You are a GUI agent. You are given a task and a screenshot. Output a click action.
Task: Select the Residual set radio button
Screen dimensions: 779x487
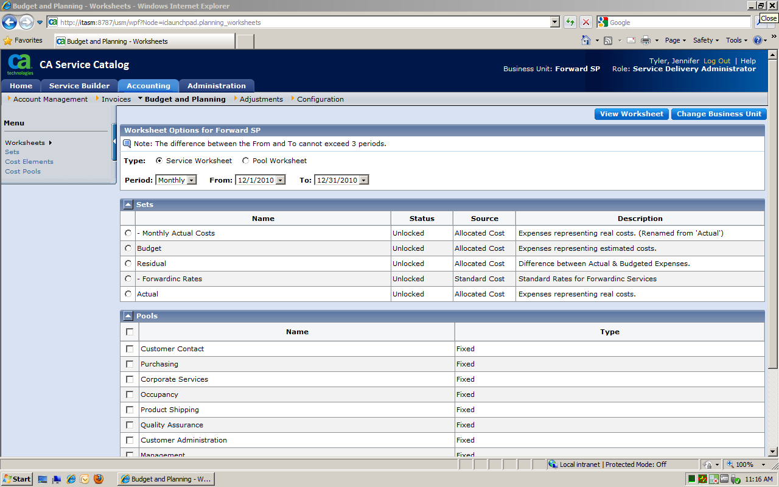(128, 264)
